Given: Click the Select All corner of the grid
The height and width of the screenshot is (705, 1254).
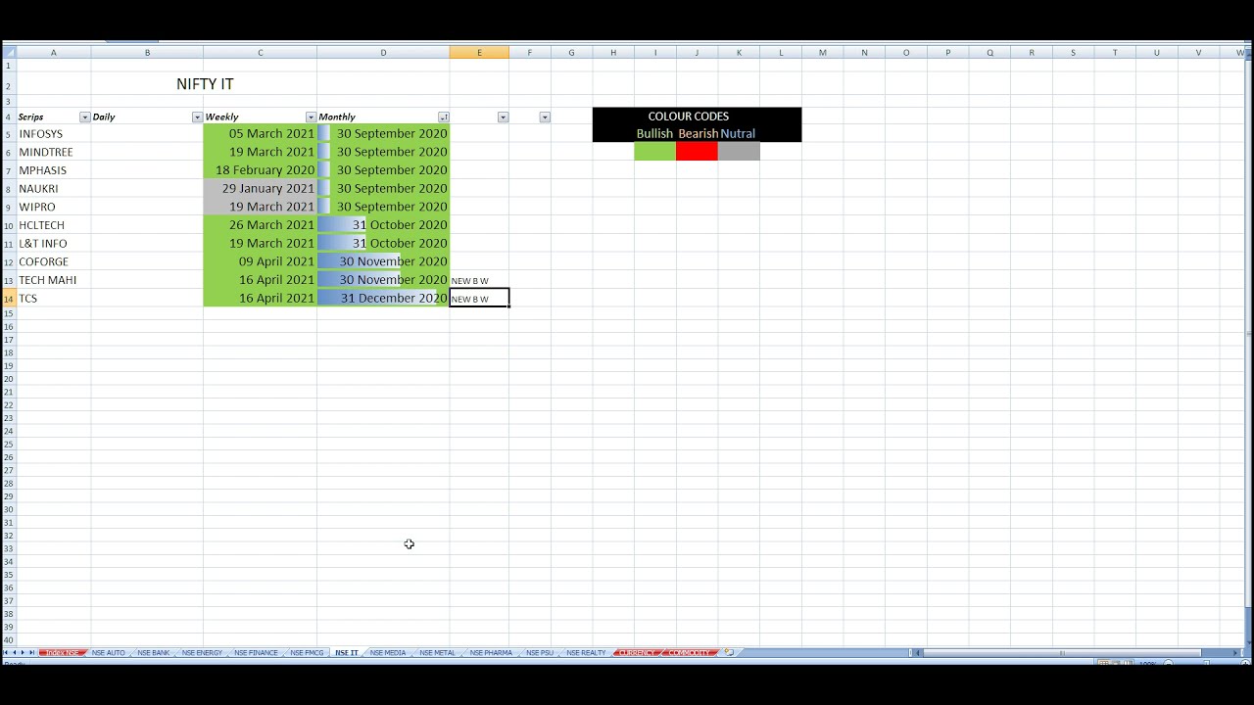Looking at the screenshot, I should coord(8,53).
